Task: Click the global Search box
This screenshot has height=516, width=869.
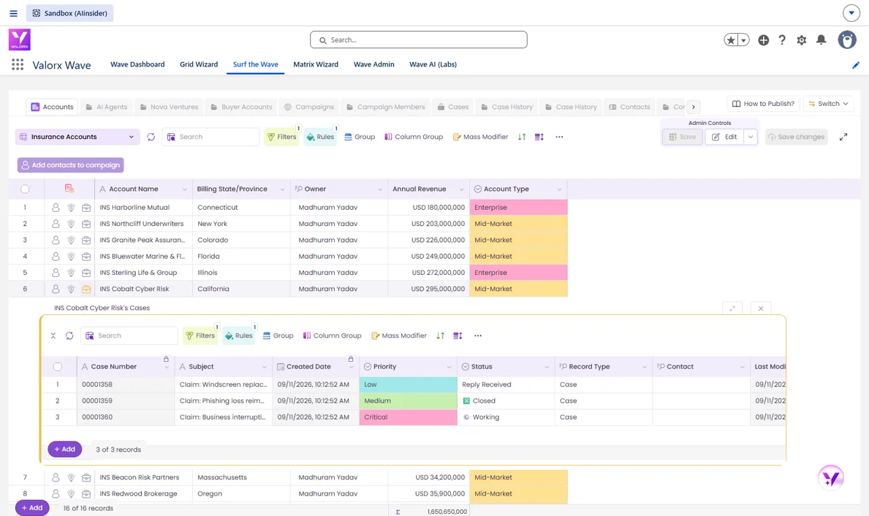Action: [x=419, y=40]
